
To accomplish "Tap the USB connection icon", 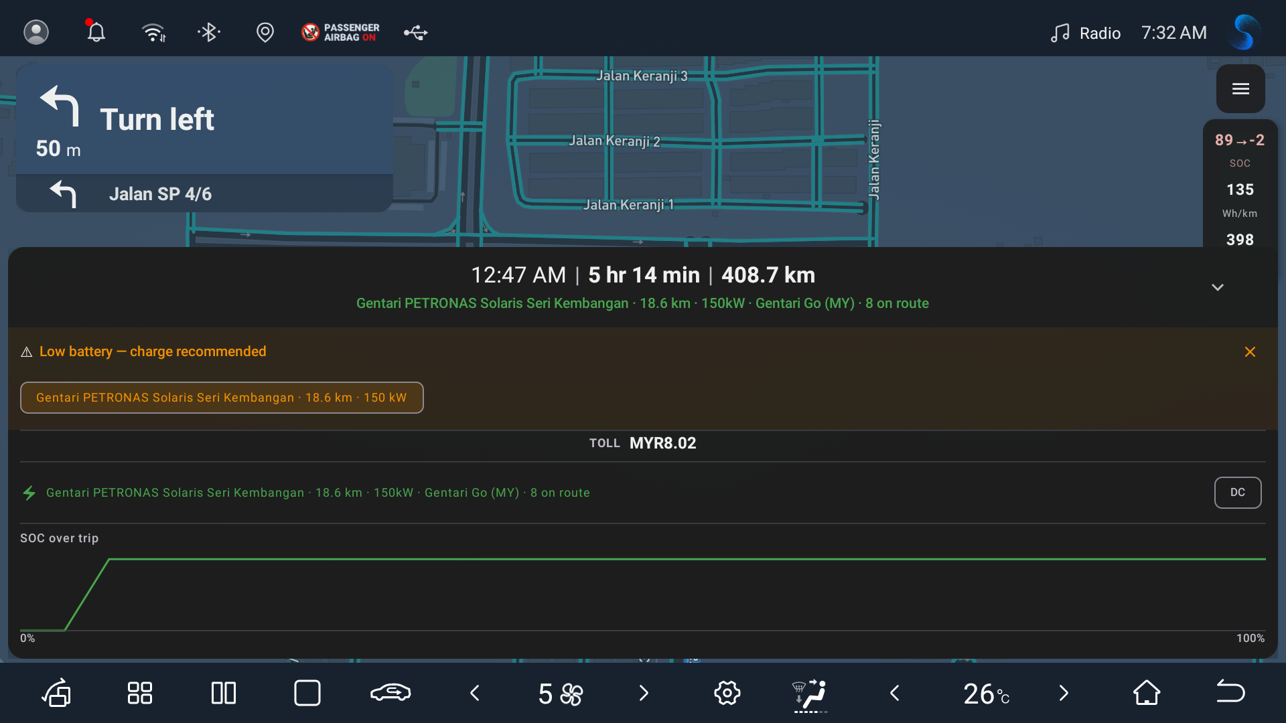I will point(415,32).
